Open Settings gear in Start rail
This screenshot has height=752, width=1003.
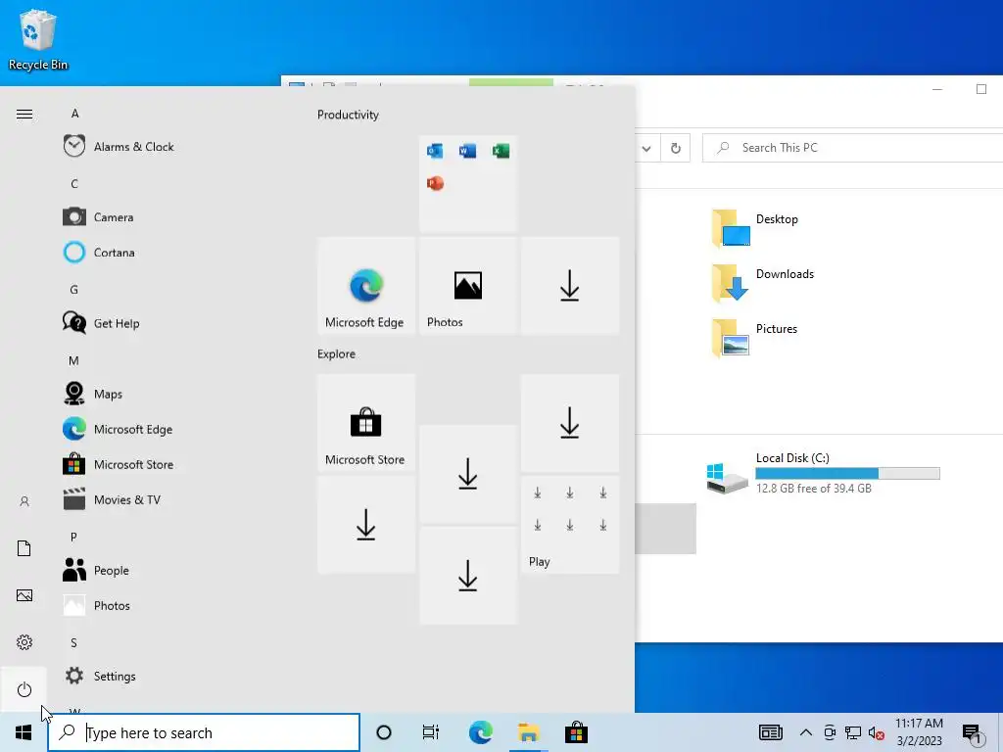point(24,642)
